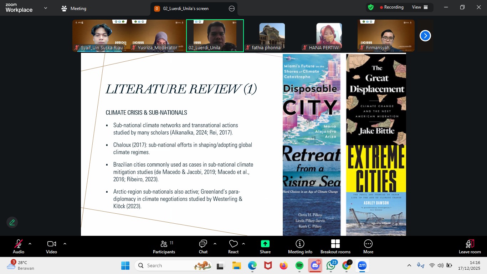Open the Chat panel
The image size is (487, 274).
pos(203,247)
